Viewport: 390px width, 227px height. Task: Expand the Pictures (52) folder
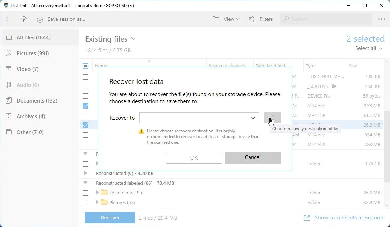(97, 202)
